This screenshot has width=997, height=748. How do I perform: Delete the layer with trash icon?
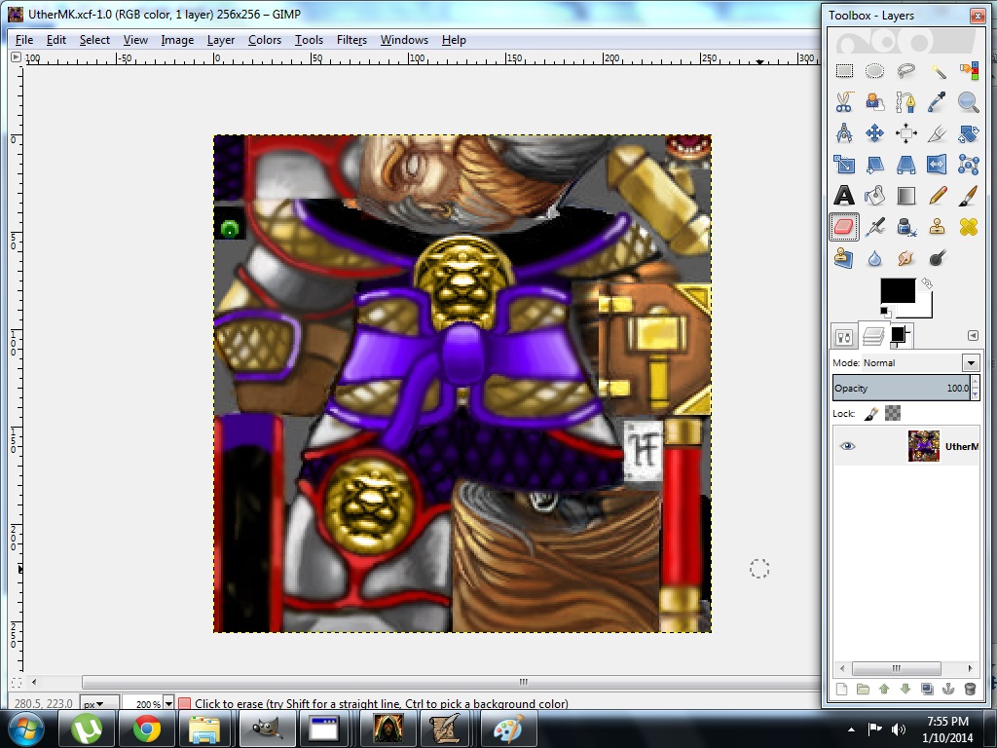pyautogui.click(x=970, y=689)
